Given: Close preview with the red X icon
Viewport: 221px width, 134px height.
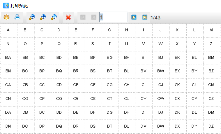Looking at the screenshot, I should coord(68,17).
